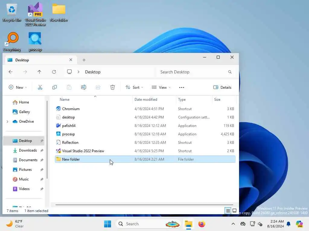Click the clock showing 2:24 AM
Image resolution: width=309 pixels, height=231 pixels.
[275, 224]
